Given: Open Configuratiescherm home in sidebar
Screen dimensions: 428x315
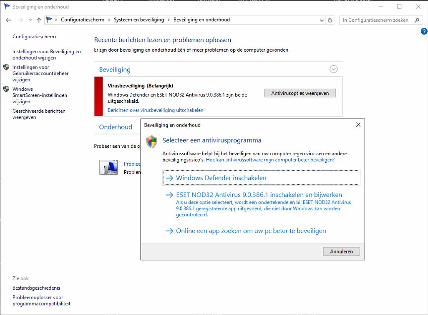Looking at the screenshot, I should point(34,37).
